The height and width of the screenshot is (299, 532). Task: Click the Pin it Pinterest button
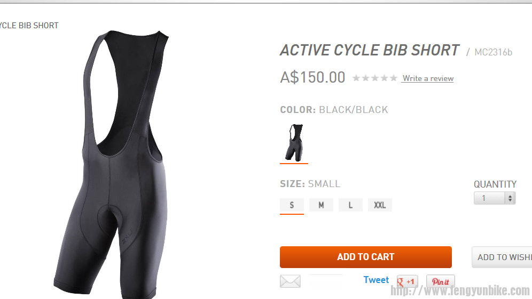point(440,281)
